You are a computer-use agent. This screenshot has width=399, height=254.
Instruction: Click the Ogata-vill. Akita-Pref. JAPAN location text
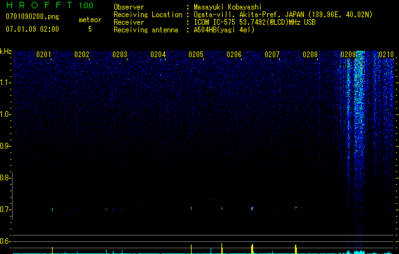[x=283, y=15]
